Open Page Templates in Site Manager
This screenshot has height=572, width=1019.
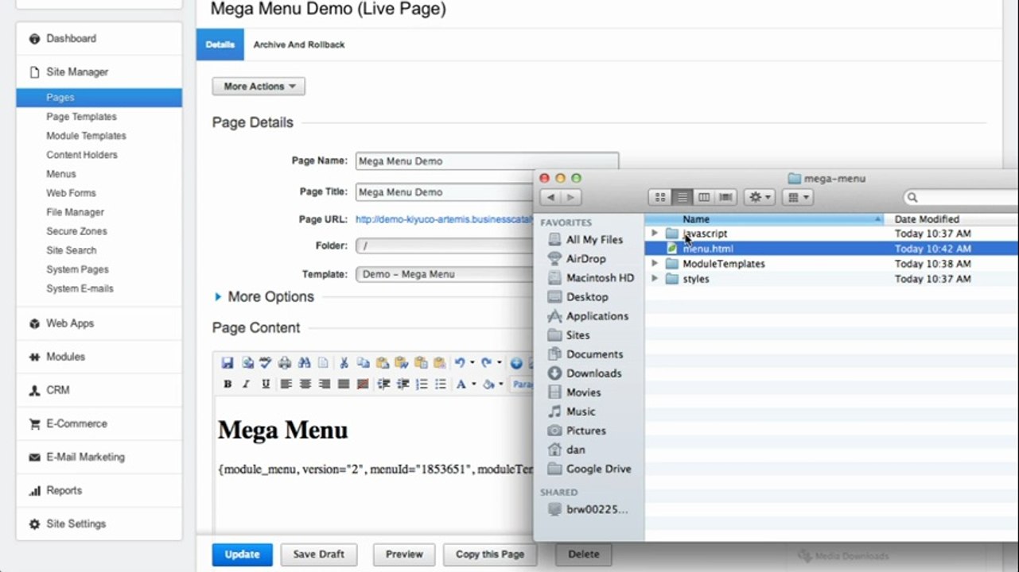coord(81,117)
